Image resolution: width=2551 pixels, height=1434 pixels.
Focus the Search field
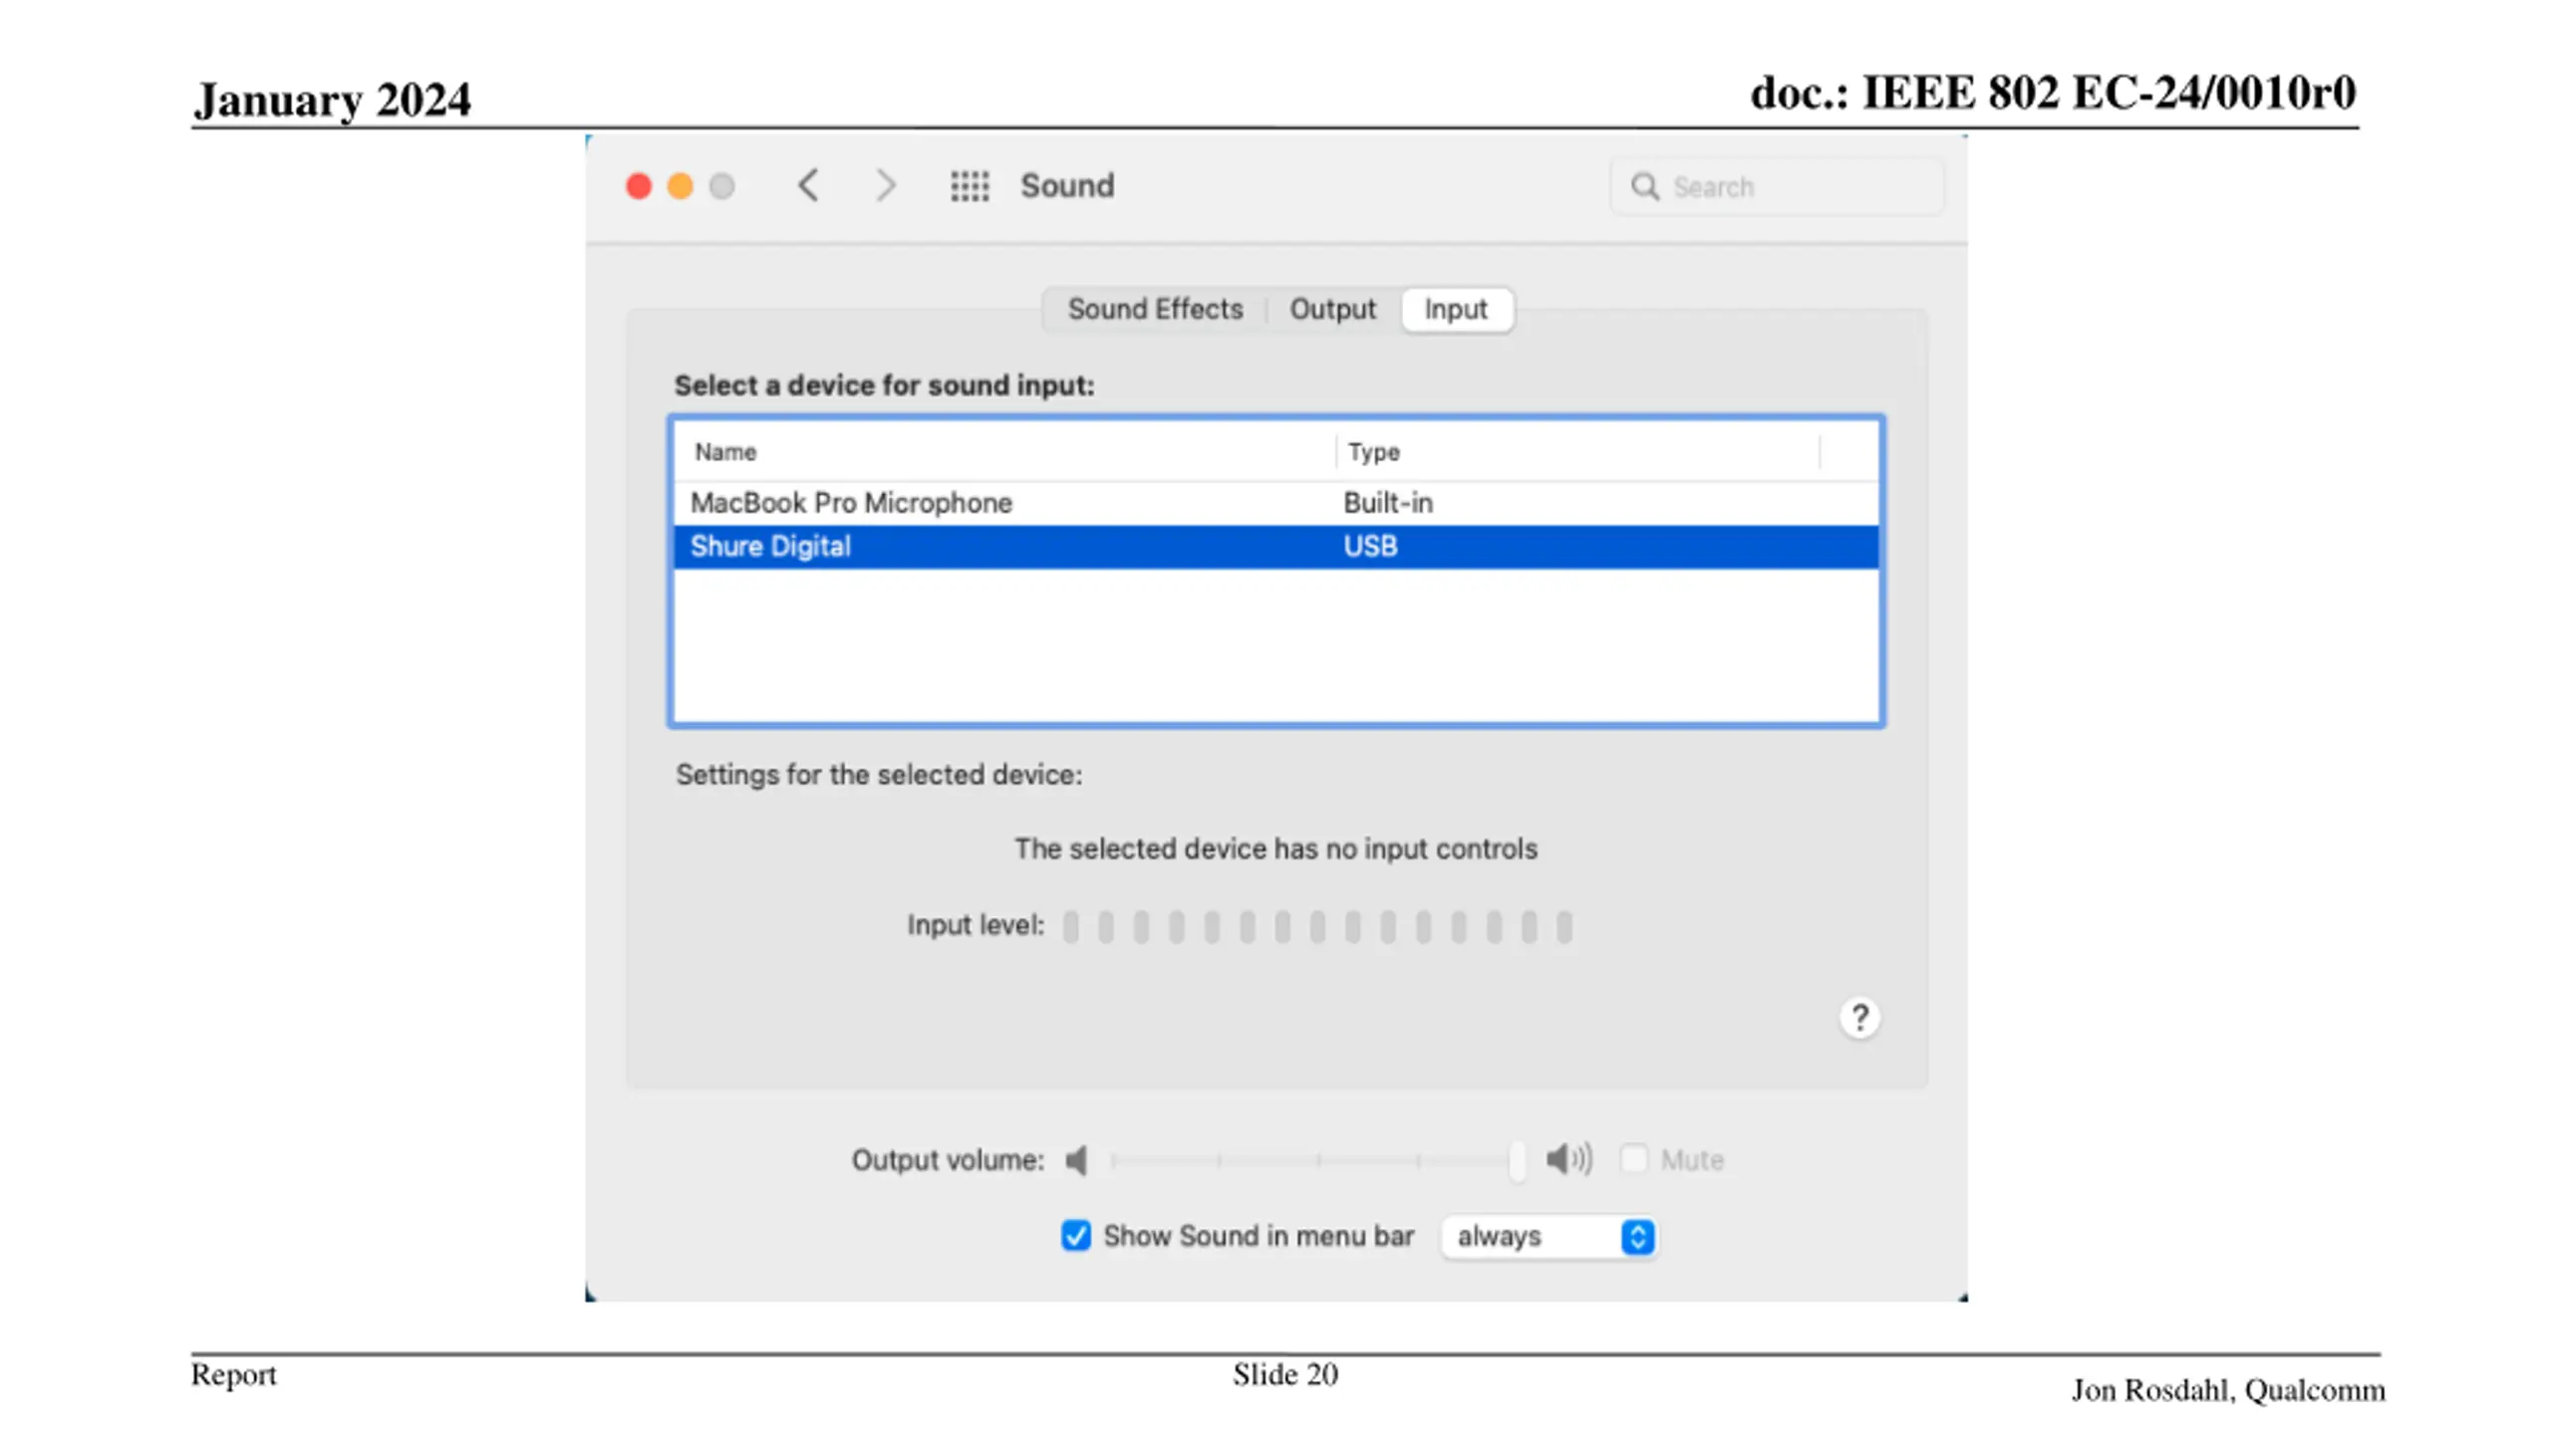[1777, 186]
